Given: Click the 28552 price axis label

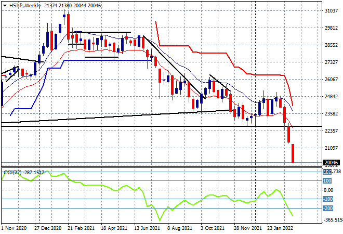Looking at the screenshot, I should (331, 45).
